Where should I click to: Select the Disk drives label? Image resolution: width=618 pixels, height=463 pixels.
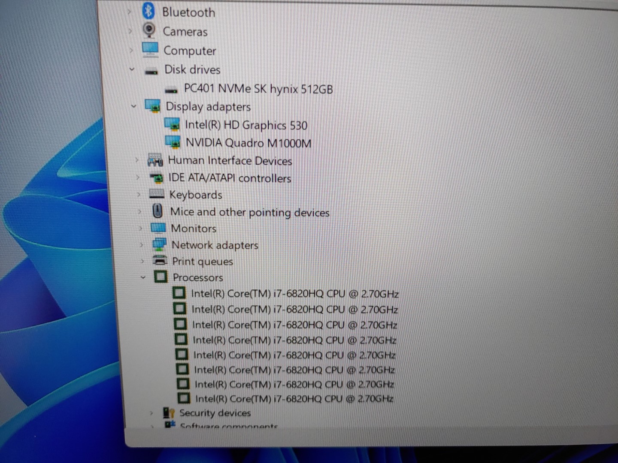pos(192,69)
